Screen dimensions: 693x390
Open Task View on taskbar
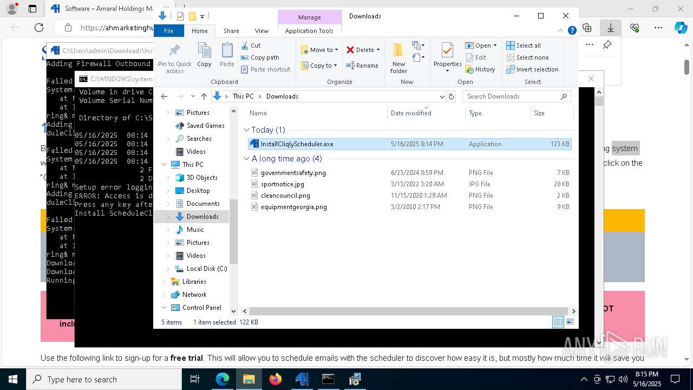click(195, 379)
